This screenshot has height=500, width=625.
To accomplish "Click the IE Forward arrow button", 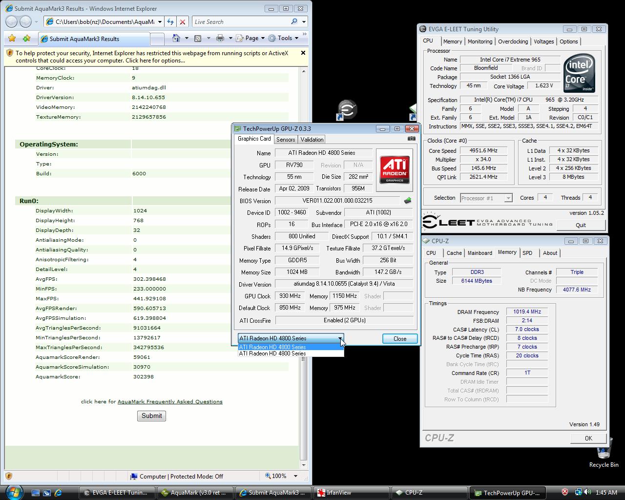I will [25, 21].
